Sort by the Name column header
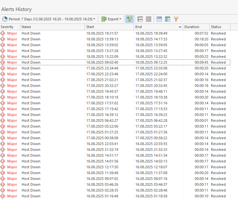Viewport: 238px width, 208px height. point(52,27)
